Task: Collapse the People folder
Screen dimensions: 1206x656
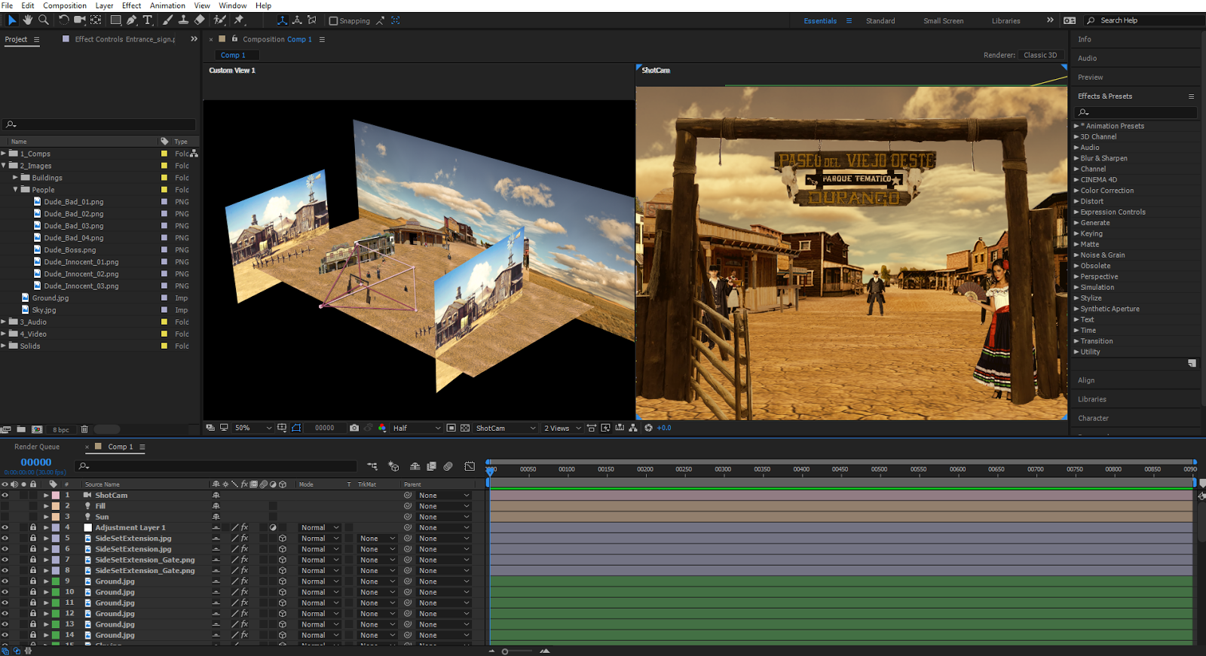Action: [x=16, y=190]
